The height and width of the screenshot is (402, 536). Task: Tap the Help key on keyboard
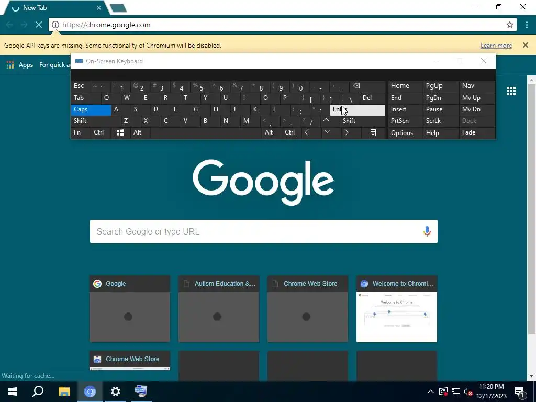(440, 132)
